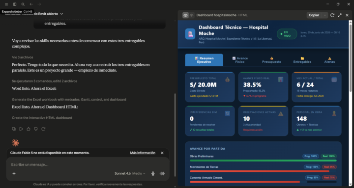Image resolution: width=354 pixels, height=188 pixels.
Task: Click warning icon in Observaciones Activas card
Action: tap(281, 113)
